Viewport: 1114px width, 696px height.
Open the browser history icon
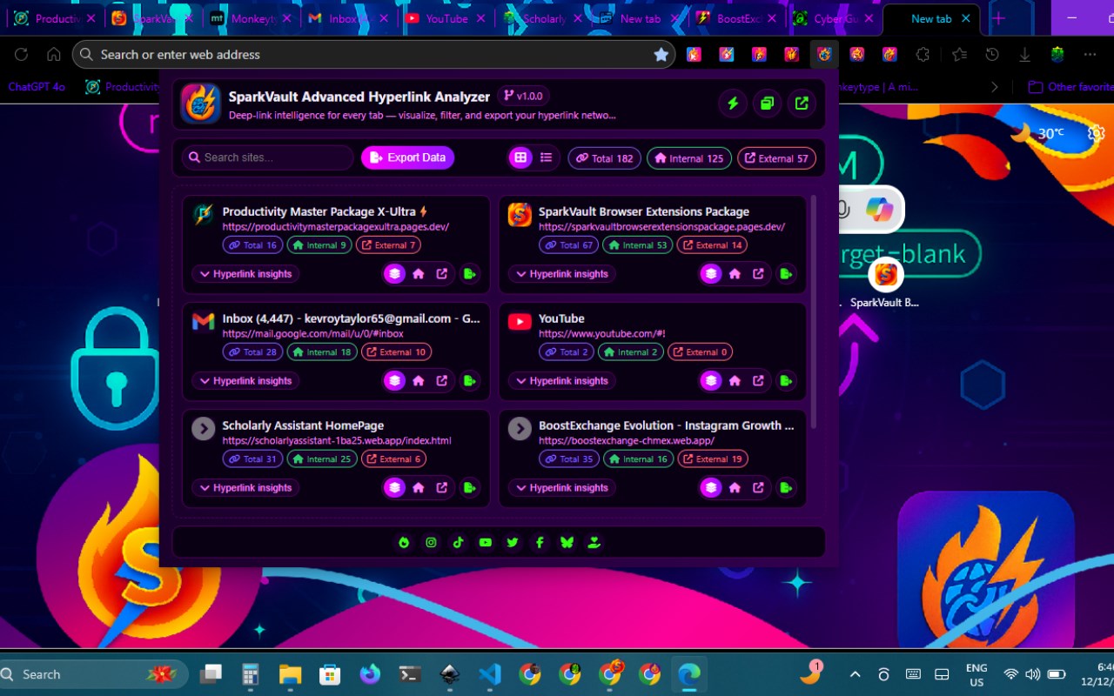click(x=992, y=54)
